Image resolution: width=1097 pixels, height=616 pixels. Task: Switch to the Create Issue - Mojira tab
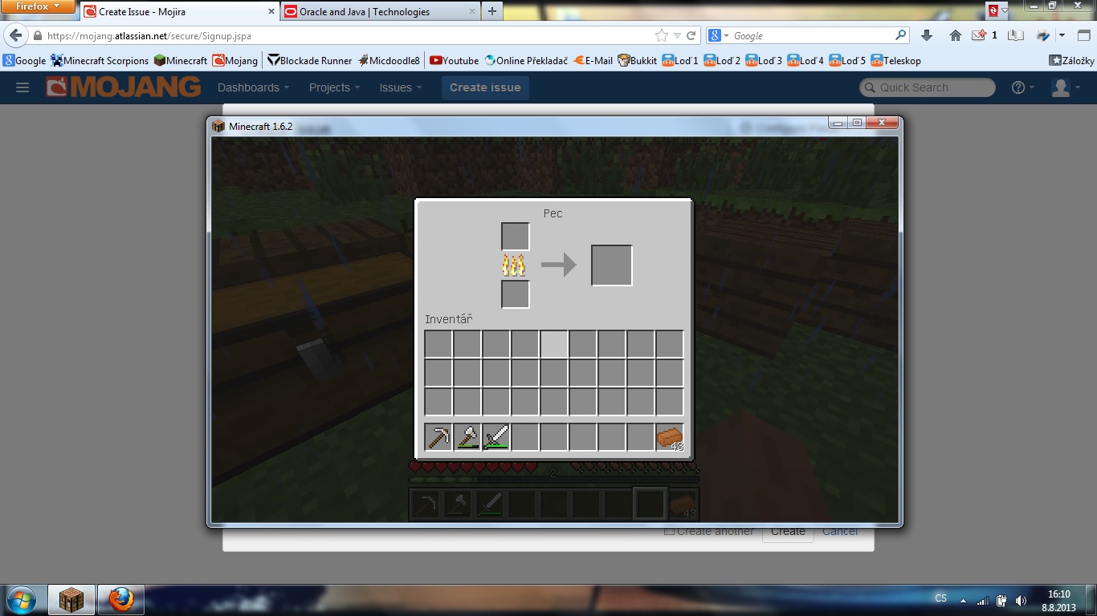[179, 11]
